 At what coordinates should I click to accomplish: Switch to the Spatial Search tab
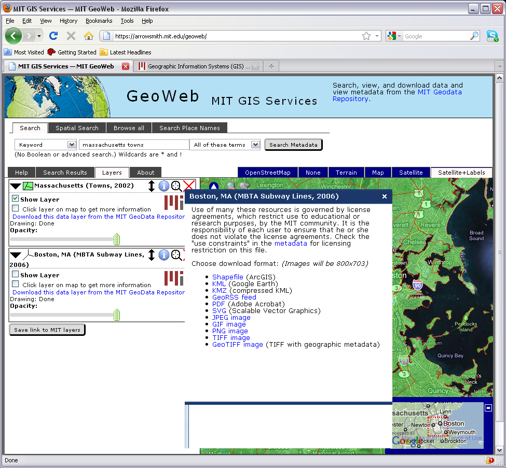pos(76,127)
